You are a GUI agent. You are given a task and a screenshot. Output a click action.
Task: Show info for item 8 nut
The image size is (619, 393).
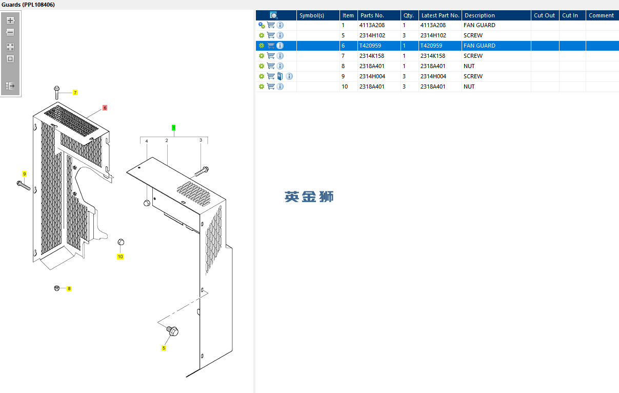tap(280, 66)
